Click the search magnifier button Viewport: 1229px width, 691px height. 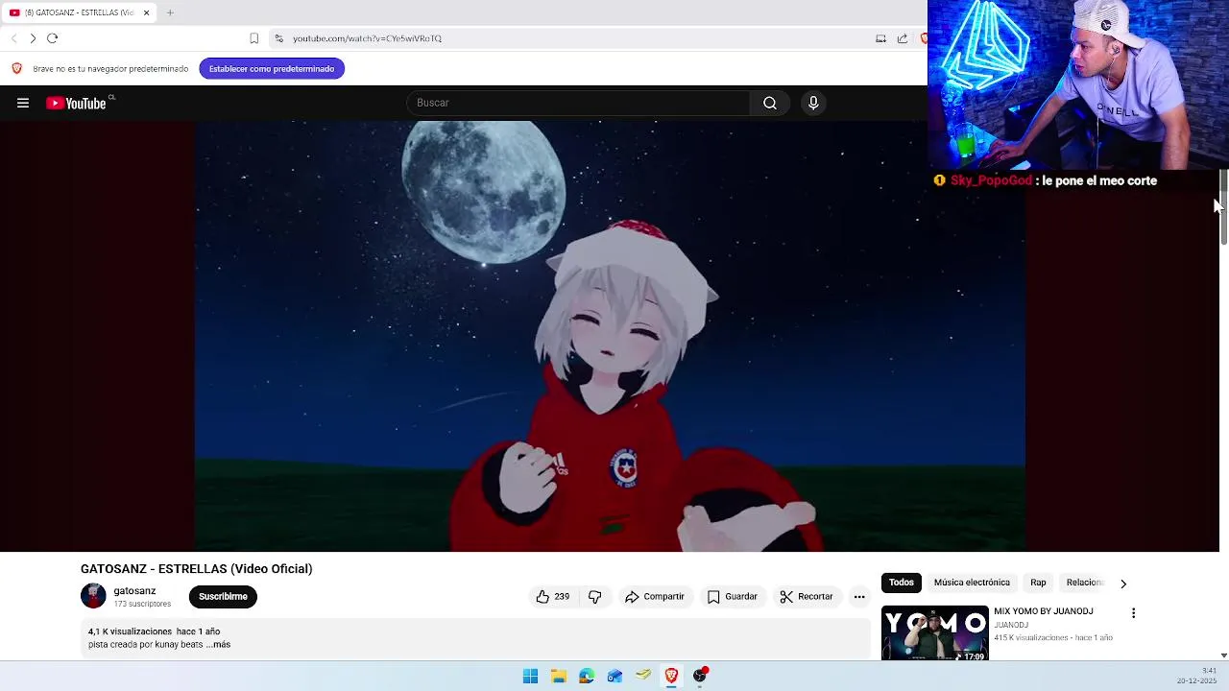pos(770,103)
